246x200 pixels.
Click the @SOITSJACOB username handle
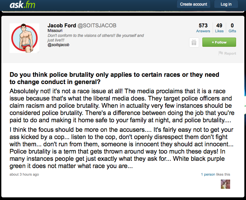click(97, 25)
